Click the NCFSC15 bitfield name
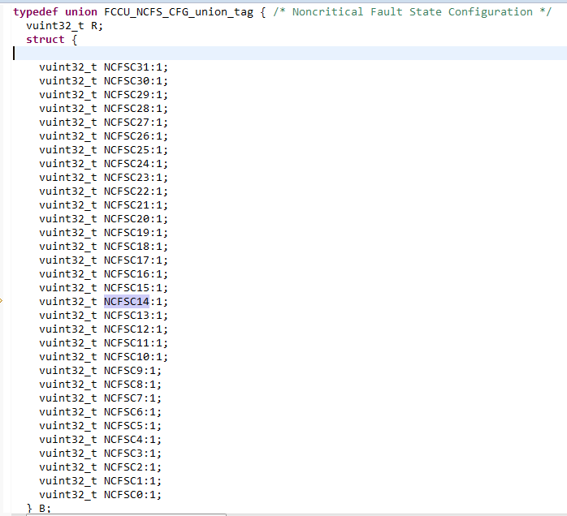Viewport: 567px width, 516px height. [x=127, y=288]
